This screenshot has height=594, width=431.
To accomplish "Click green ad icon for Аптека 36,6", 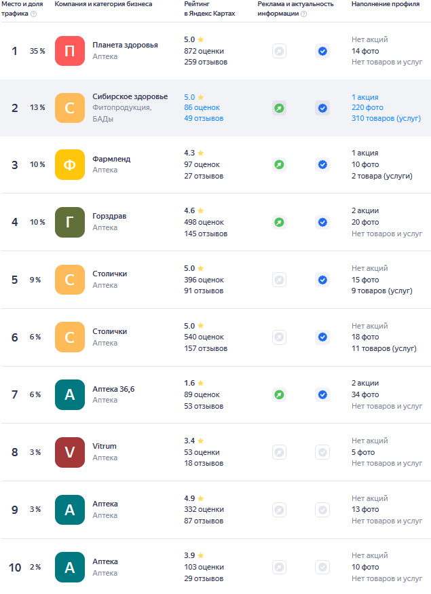I will click(279, 394).
